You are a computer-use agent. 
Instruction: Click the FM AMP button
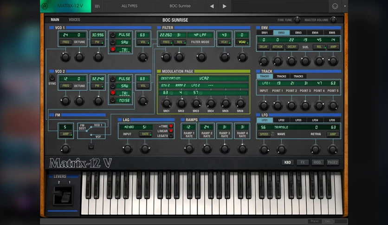pyautogui.click(x=66, y=134)
